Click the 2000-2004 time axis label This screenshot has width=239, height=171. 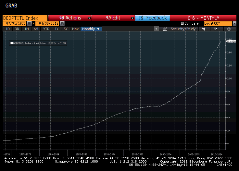(x=166, y=154)
